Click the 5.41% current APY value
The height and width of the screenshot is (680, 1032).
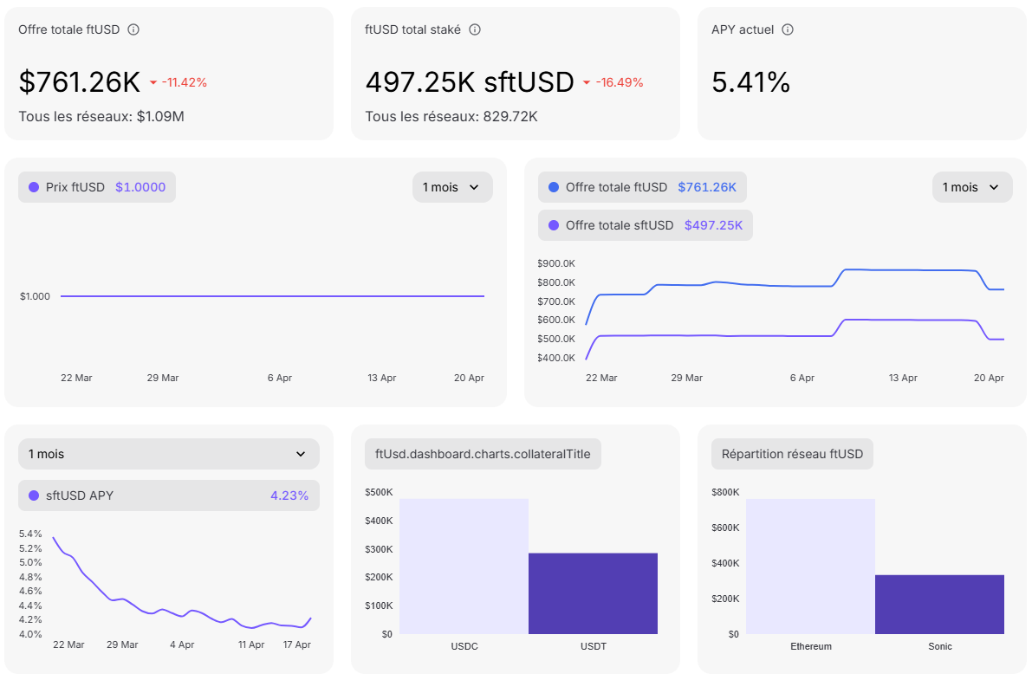750,82
